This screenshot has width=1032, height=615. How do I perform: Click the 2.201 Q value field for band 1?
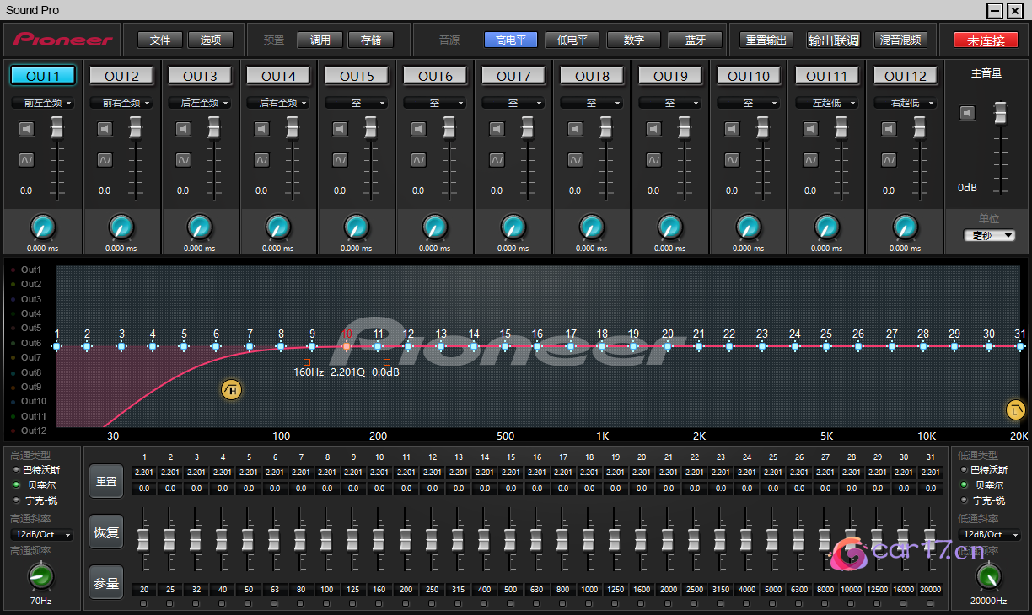point(144,473)
